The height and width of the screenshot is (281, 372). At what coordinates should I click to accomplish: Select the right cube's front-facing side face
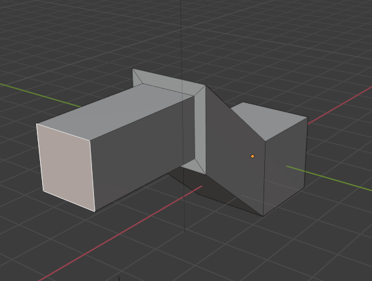coord(285,166)
